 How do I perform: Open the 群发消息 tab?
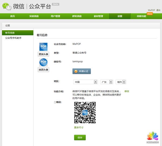pyautogui.click(x=77, y=16)
